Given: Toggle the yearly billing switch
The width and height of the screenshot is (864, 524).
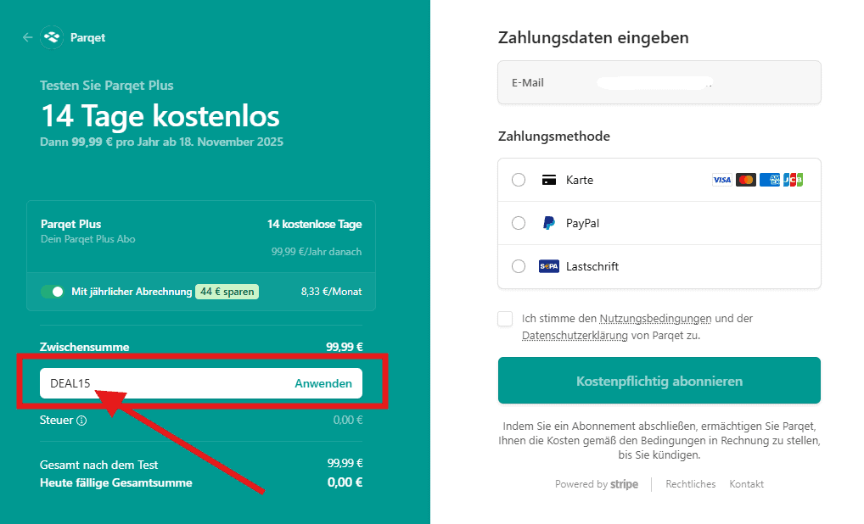Looking at the screenshot, I should [53, 292].
